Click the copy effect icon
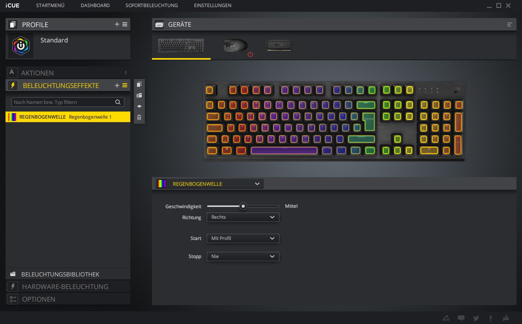Image resolution: width=522 pixels, height=324 pixels. (139, 84)
